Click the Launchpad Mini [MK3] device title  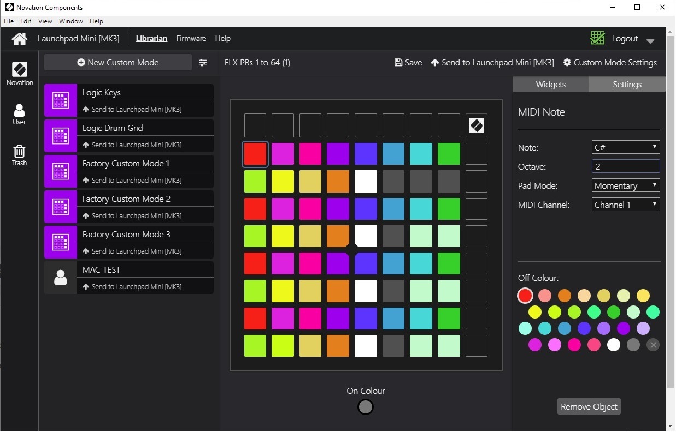tap(79, 39)
